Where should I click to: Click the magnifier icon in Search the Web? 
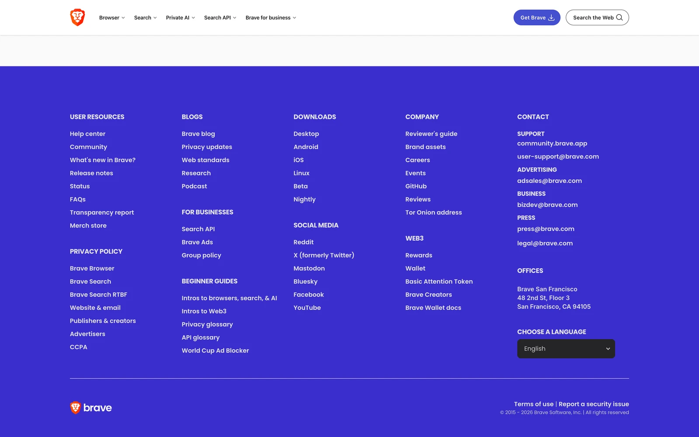619,17
